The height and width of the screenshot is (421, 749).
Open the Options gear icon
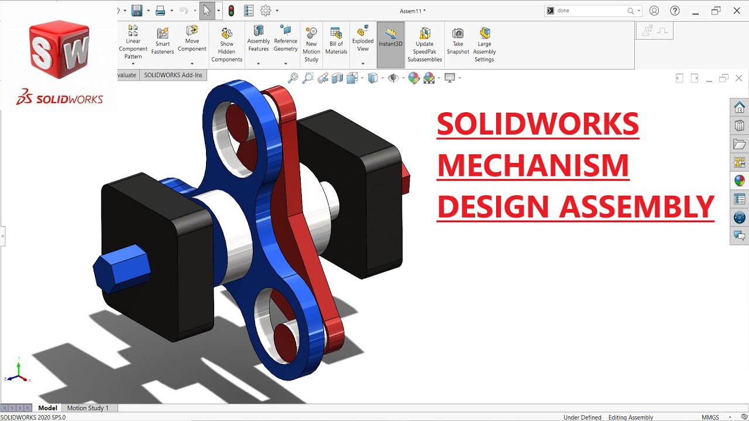[266, 11]
